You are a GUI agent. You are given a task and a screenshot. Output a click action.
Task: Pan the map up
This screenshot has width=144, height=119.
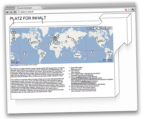pos(13,30)
